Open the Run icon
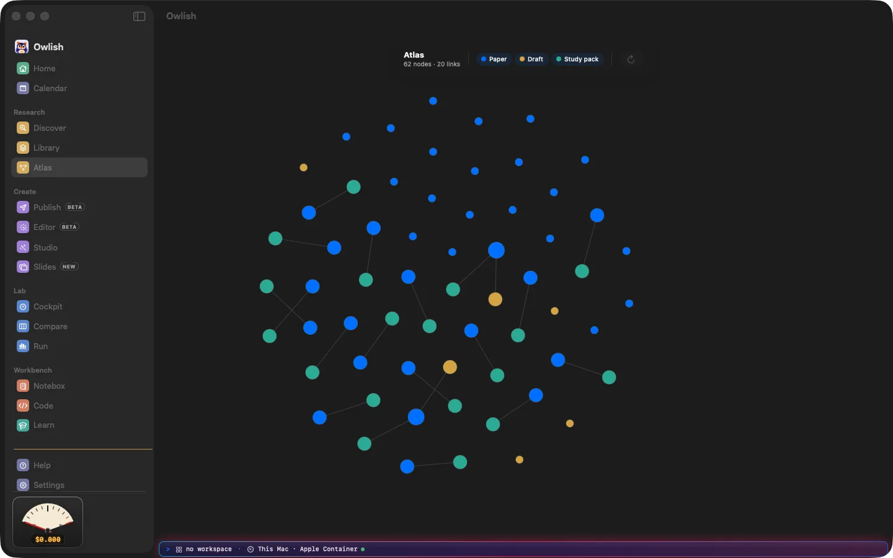The image size is (893, 558). point(23,346)
